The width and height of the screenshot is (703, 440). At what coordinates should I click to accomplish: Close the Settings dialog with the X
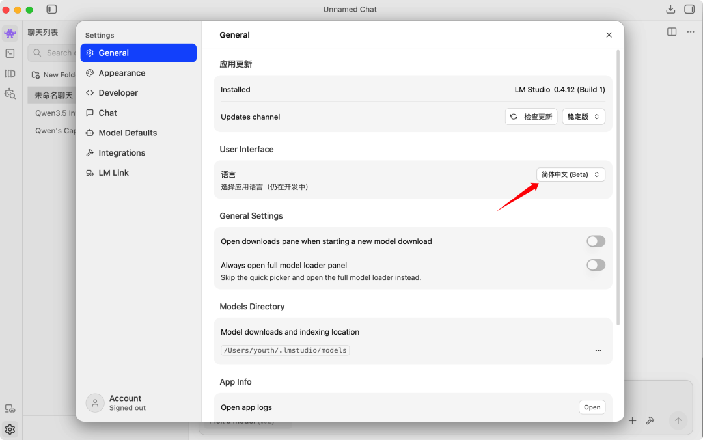[609, 35]
